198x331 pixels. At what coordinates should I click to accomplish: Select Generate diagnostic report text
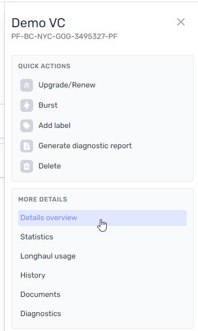[85, 146]
